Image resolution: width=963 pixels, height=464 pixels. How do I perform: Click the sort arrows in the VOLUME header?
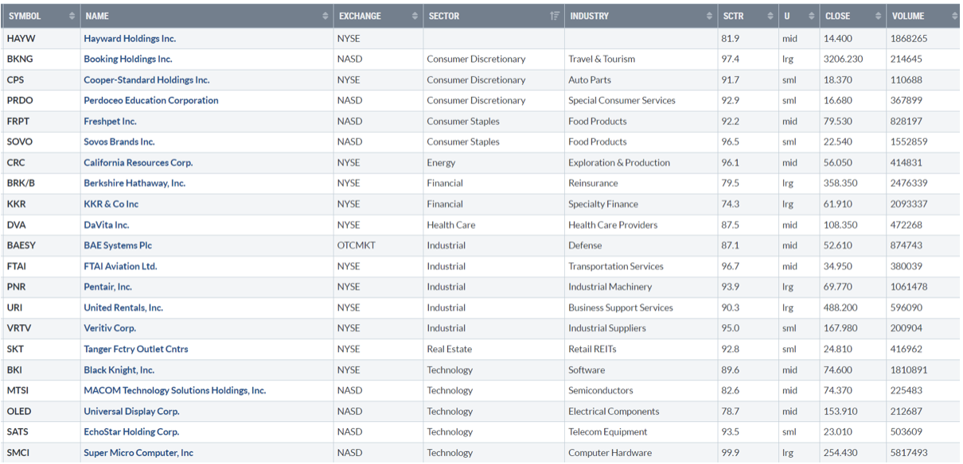(x=953, y=16)
